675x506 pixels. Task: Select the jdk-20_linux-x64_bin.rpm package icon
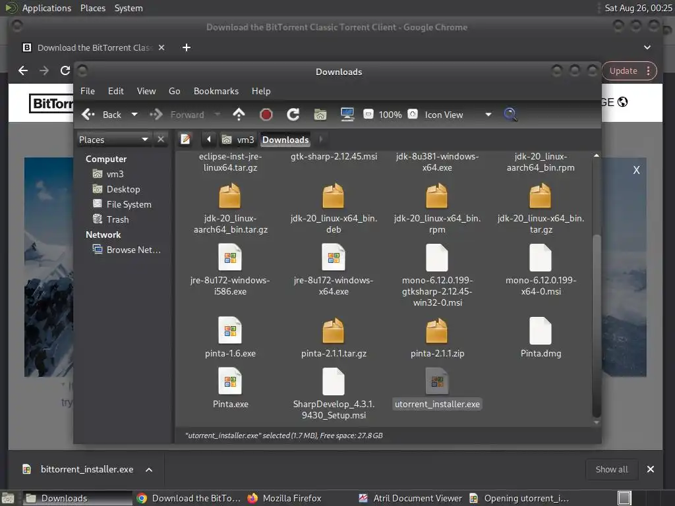436,196
